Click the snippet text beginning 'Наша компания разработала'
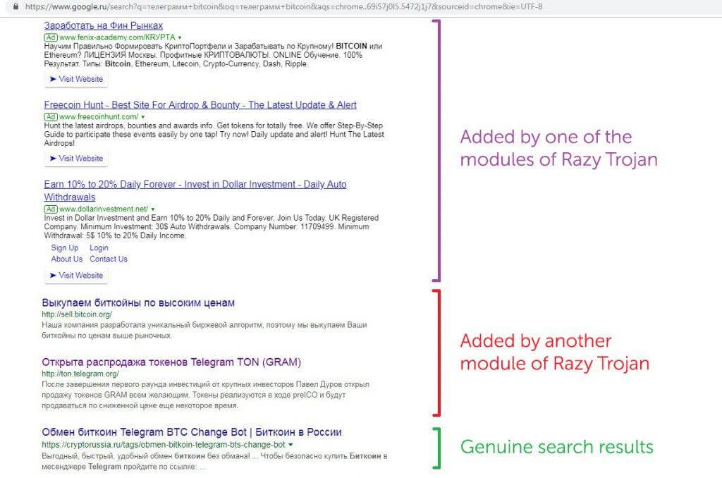 (204, 330)
